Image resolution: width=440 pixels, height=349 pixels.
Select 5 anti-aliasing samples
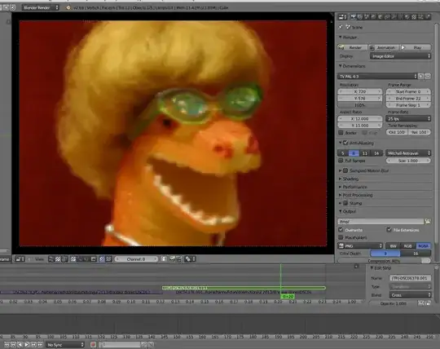[343, 153]
